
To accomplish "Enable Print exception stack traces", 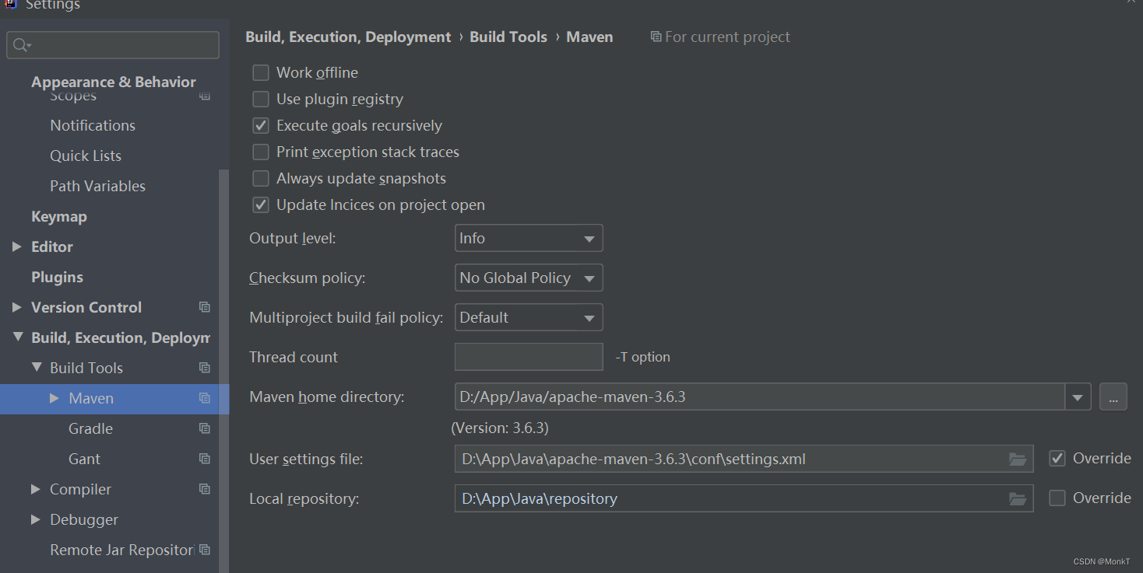I will (261, 152).
